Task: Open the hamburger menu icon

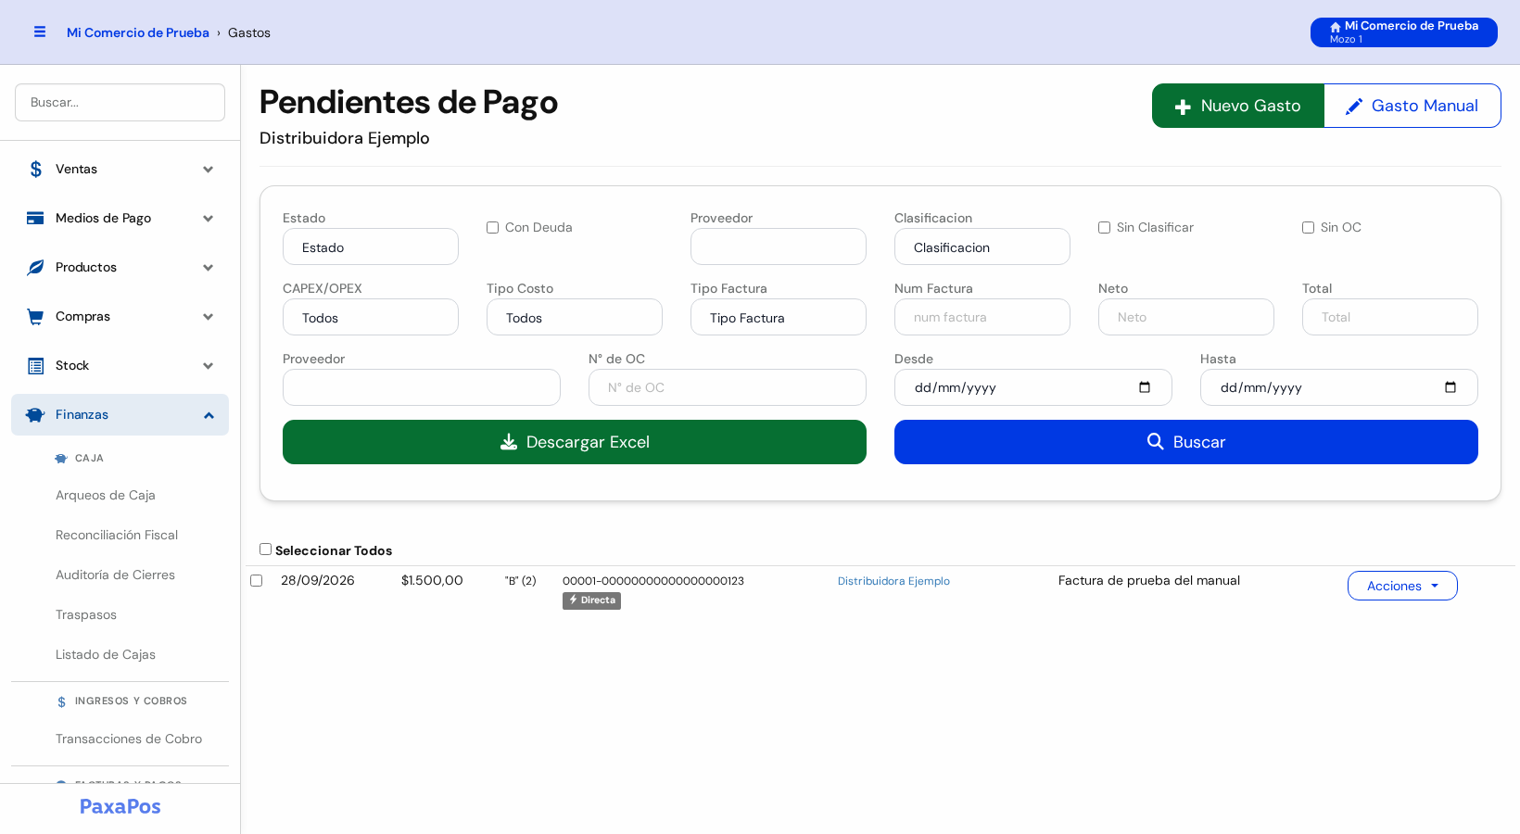Action: [40, 32]
